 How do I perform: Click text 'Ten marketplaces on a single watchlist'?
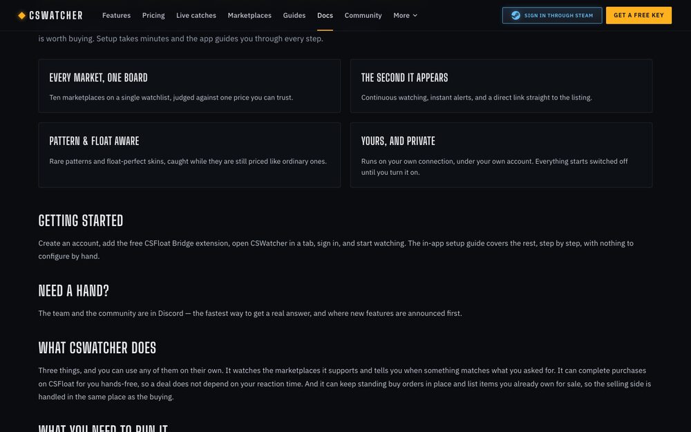point(110,97)
